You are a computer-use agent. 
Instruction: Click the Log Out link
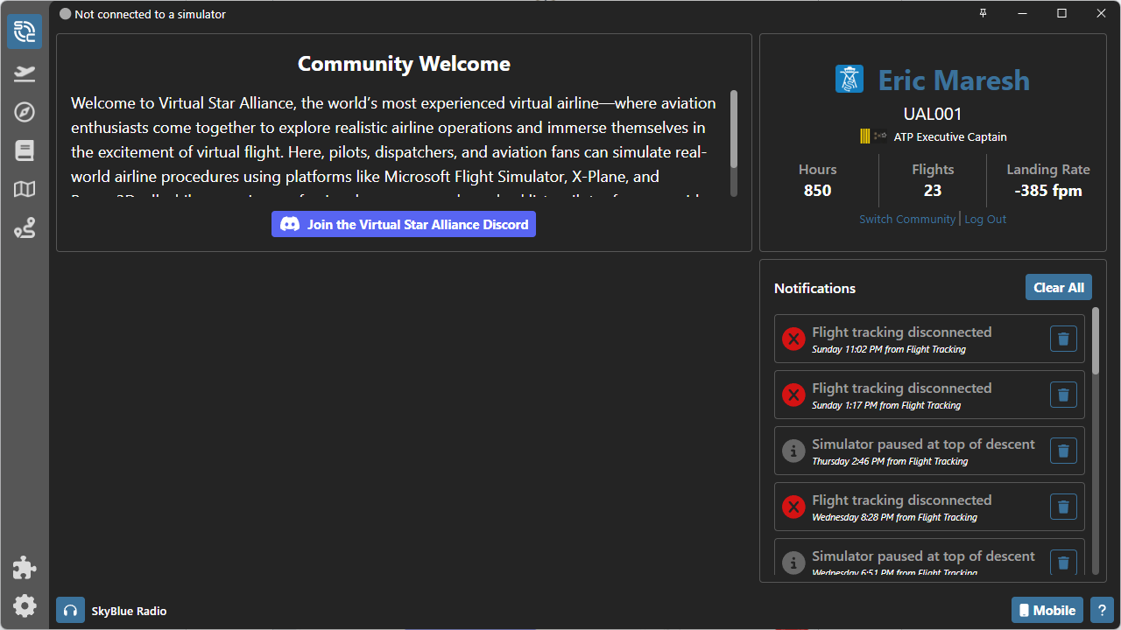[x=985, y=219]
